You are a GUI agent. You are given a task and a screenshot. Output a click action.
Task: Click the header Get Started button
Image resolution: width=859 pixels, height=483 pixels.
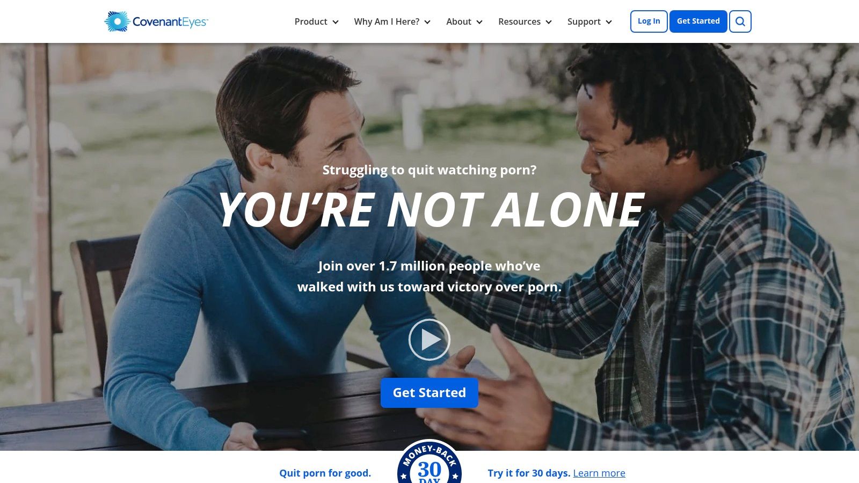(698, 21)
